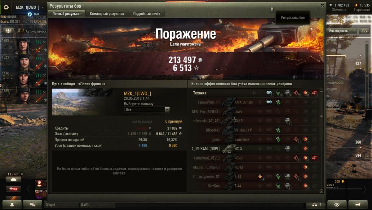The image size is (372, 210).
Task: Click the spotted-enemies header icon in Техника row
Action: click(269, 93)
